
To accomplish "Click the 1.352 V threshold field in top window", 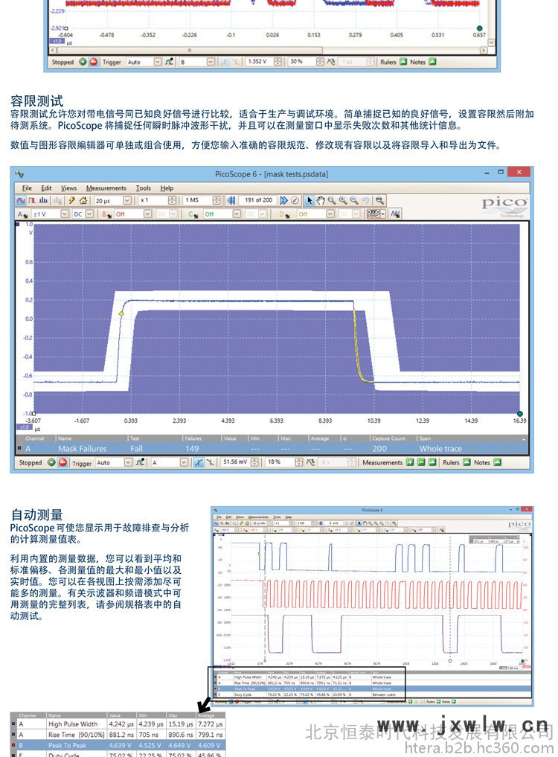I will pyautogui.click(x=259, y=62).
